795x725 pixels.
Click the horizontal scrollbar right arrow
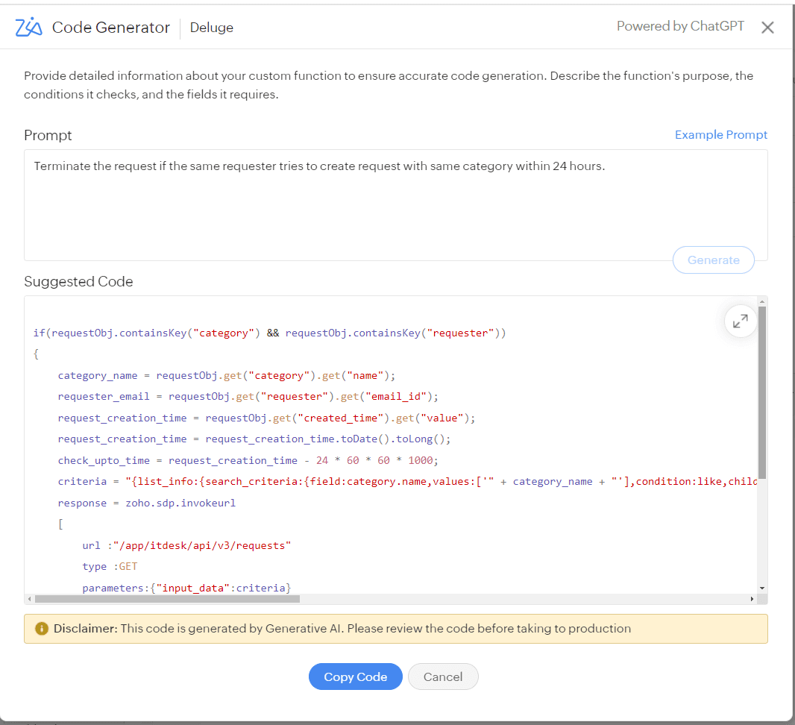(x=752, y=599)
